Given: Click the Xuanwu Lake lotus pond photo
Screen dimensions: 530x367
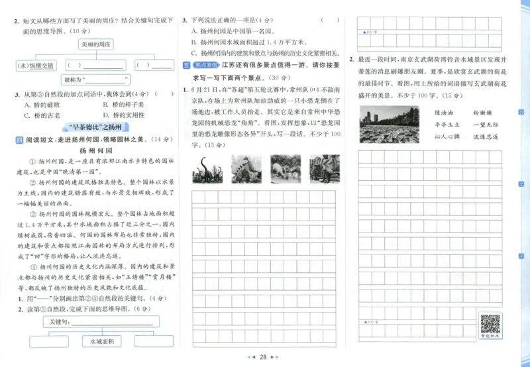Looking at the screenshot, I should click(390, 124).
